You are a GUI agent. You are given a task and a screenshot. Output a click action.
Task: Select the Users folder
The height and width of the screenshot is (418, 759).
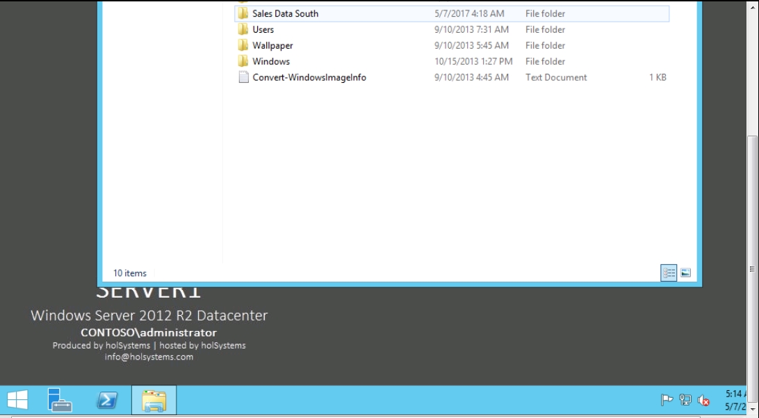point(263,30)
